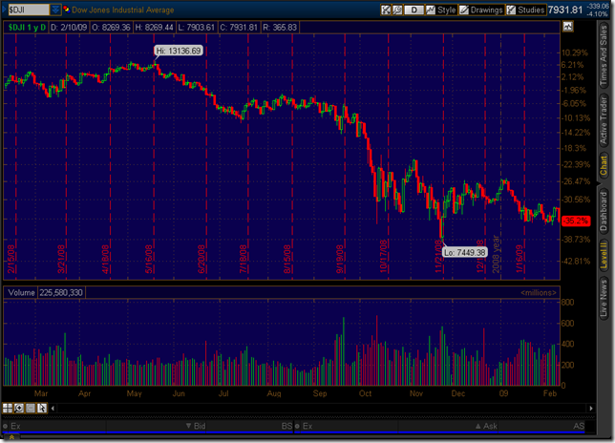Switch to Times And Sales tab
The width and height of the screenshot is (615, 443).
coord(604,54)
